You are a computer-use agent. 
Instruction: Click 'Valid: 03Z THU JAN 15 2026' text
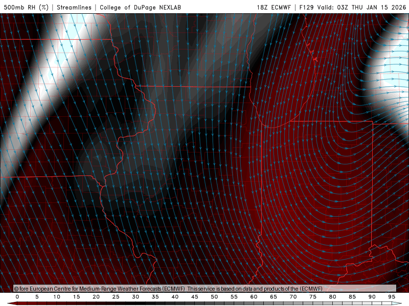[361, 7]
